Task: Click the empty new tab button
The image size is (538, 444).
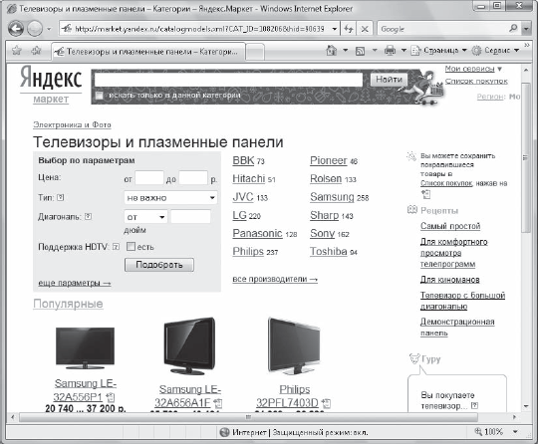Action: click(255, 52)
